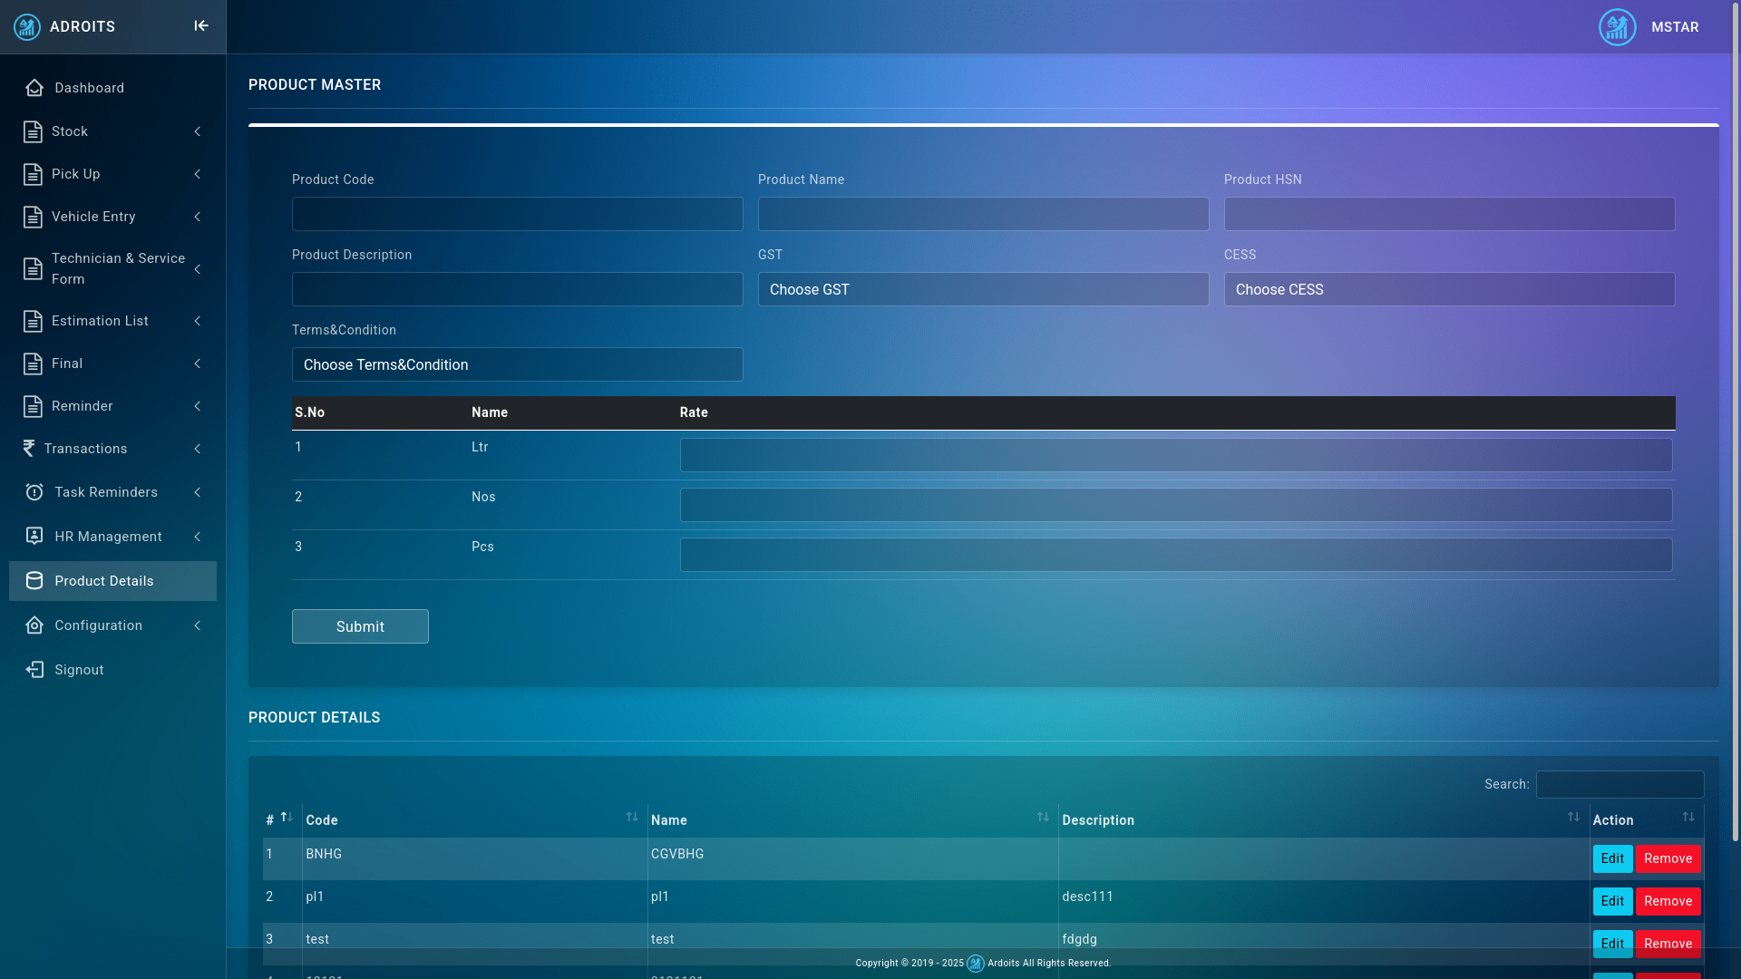
Task: Click the HR Management person icon
Action: [x=34, y=537]
